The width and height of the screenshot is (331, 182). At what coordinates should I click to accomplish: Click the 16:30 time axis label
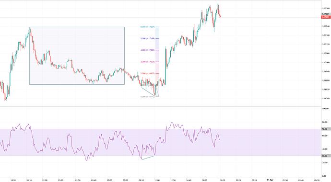(x=204, y=180)
